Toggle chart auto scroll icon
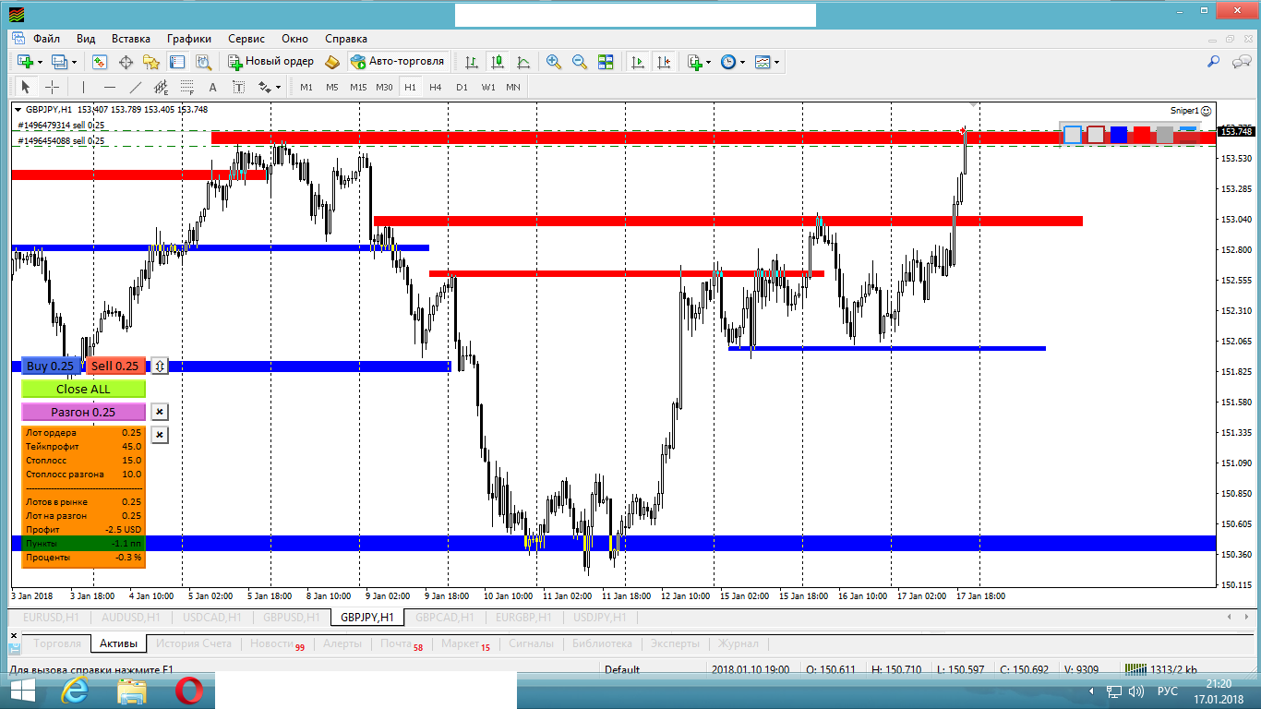 click(638, 62)
